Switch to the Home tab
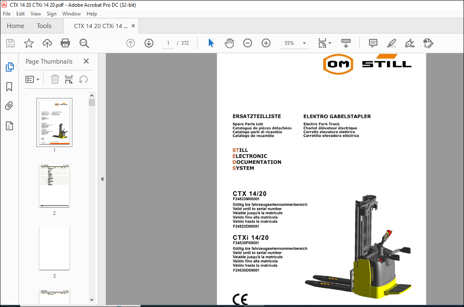The image size is (464, 307). point(15,26)
